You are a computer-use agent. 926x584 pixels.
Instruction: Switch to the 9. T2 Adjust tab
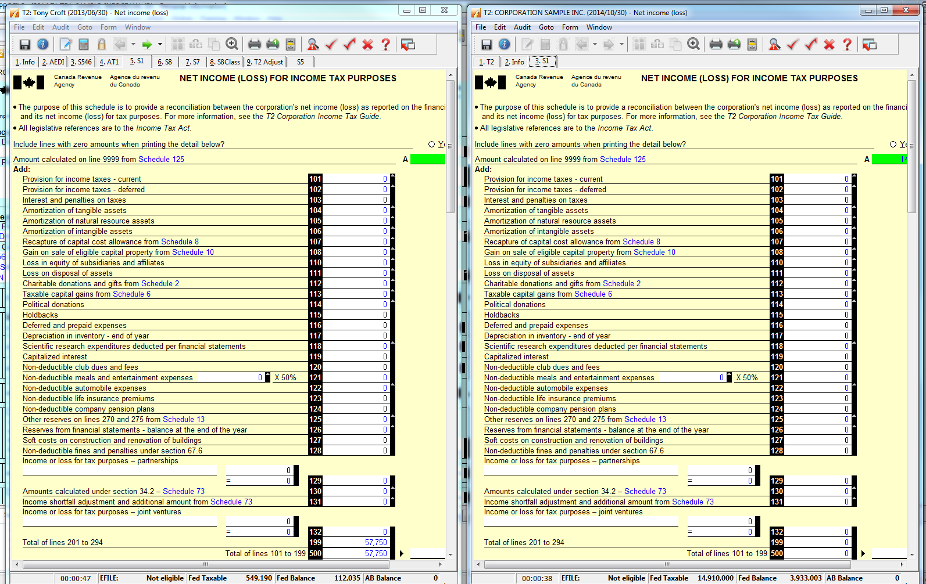point(265,62)
